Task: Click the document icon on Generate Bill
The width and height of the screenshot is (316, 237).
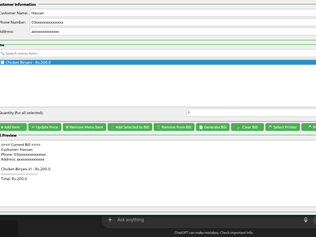Action: (201, 127)
